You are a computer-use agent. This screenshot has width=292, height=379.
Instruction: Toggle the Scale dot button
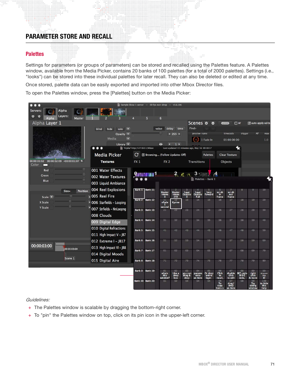click(52, 197)
